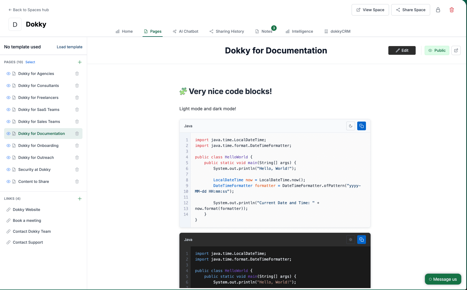This screenshot has height=290, width=467.
Task: Click the Edit page button
Action: click(x=402, y=50)
